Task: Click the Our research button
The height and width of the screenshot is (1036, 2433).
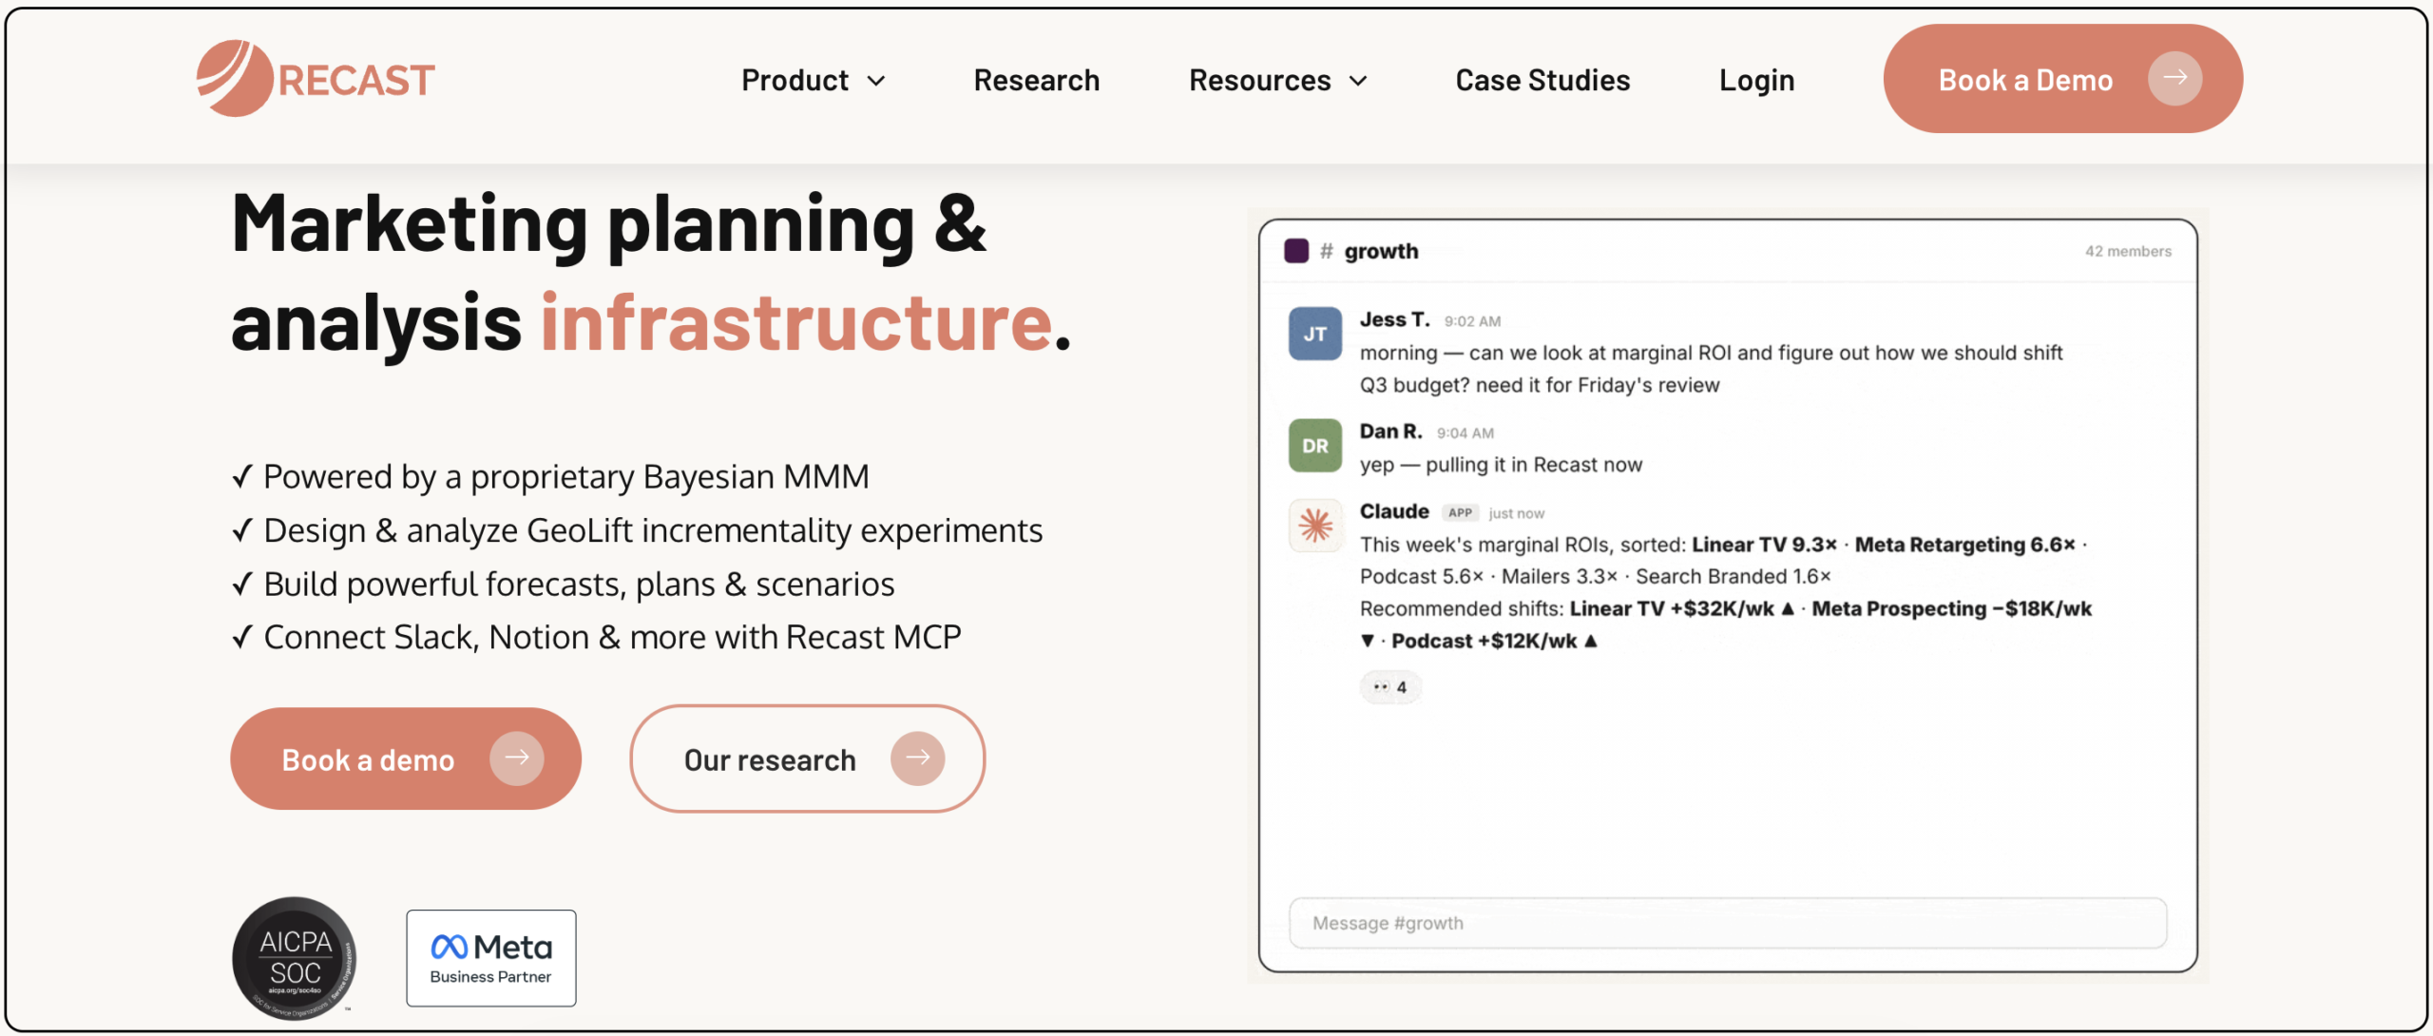Action: click(x=807, y=758)
